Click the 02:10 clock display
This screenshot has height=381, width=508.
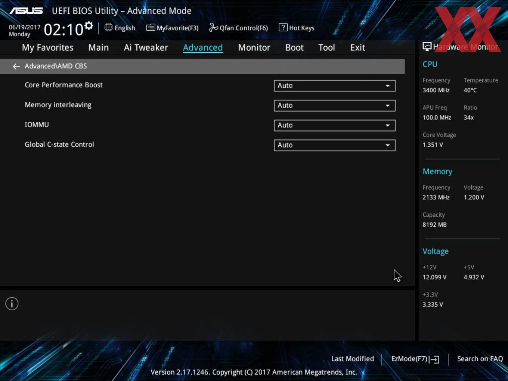click(x=63, y=30)
